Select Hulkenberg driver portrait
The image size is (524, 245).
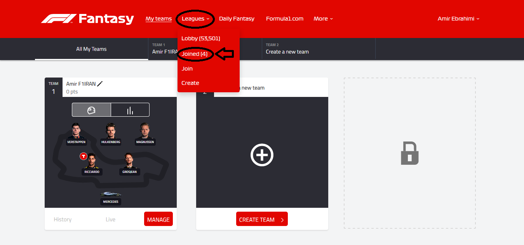[x=111, y=131]
